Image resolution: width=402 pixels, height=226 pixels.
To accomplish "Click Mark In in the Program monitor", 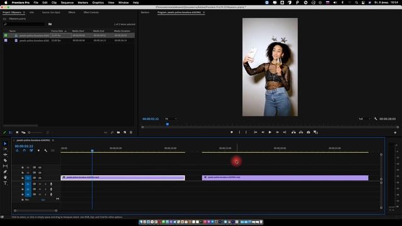I will (x=239, y=132).
